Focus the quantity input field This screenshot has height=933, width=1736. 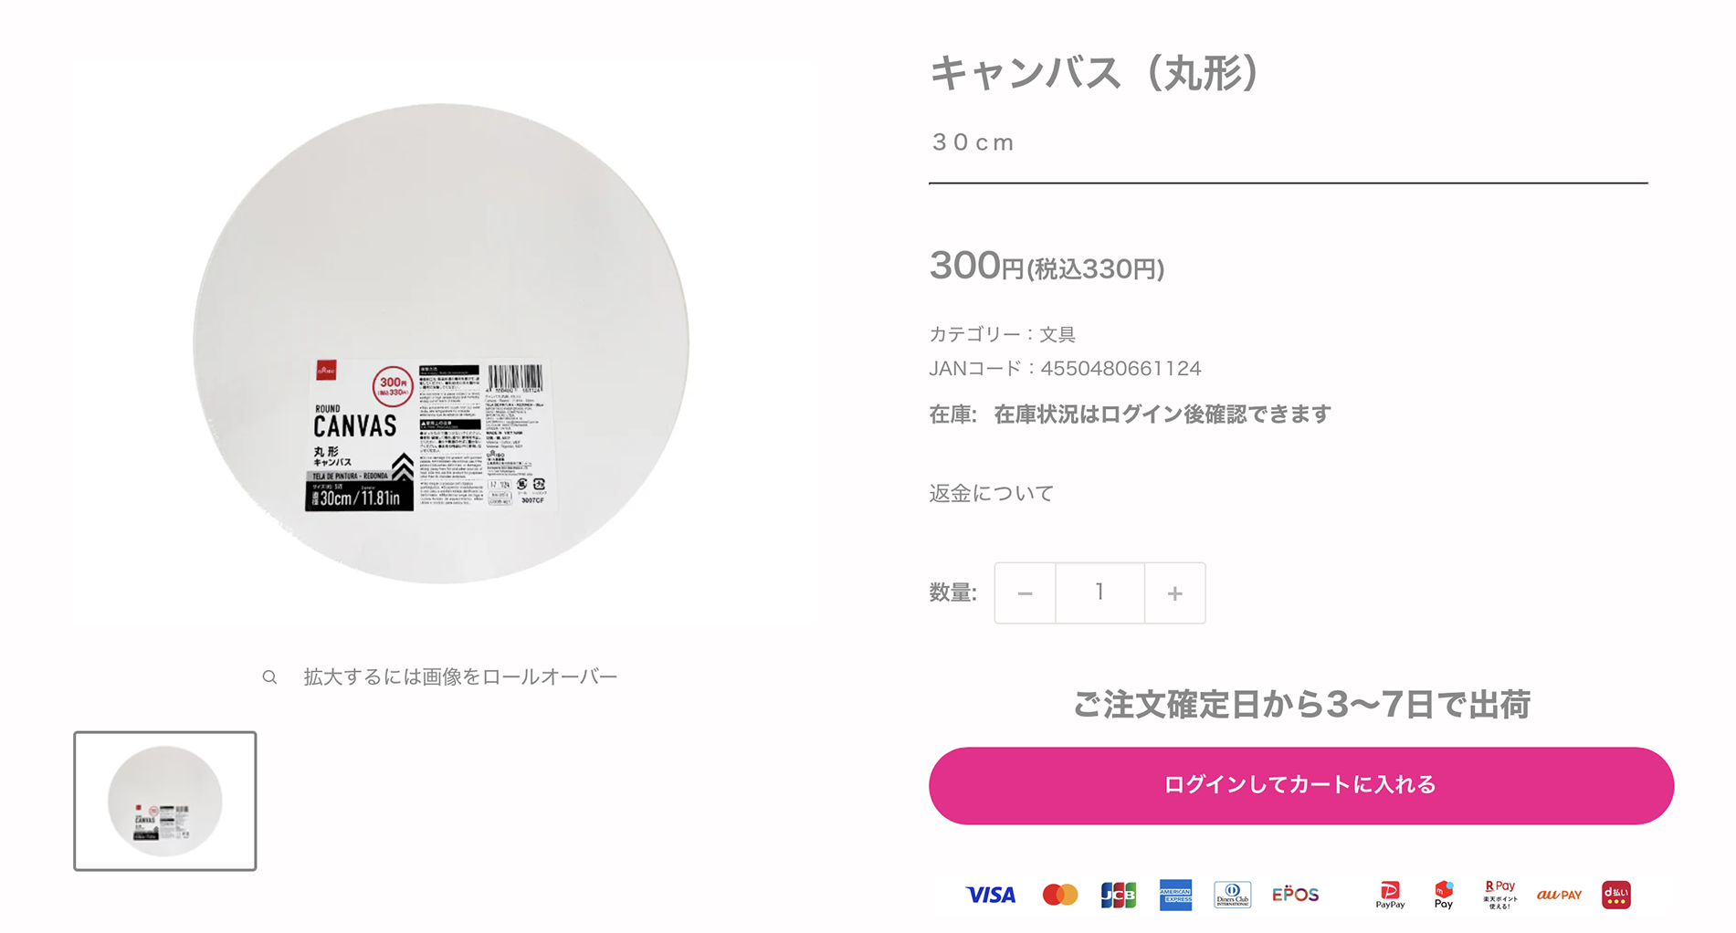click(1099, 593)
